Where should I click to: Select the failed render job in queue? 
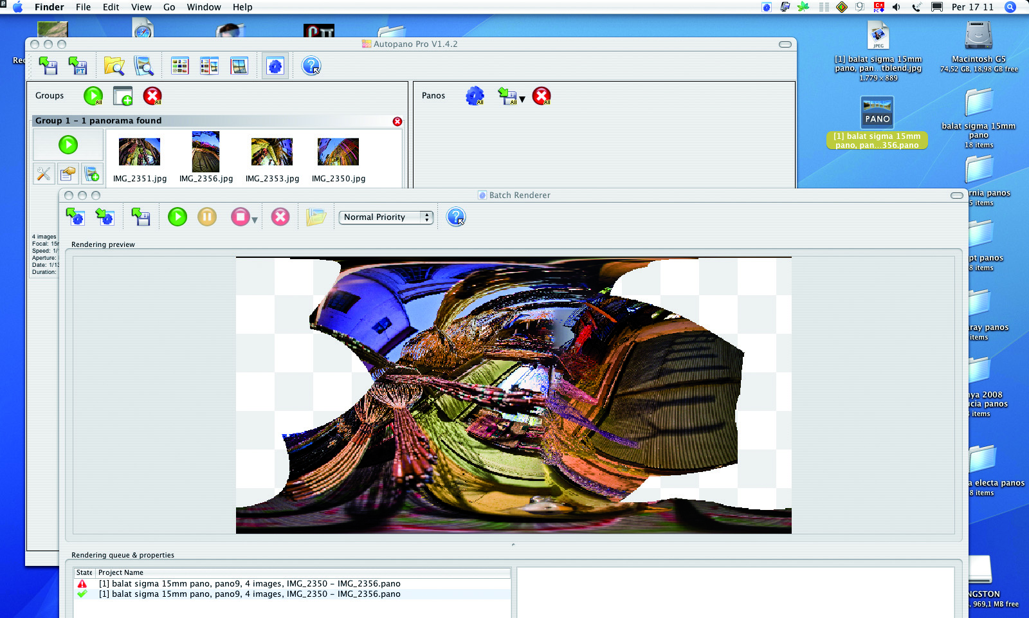point(250,584)
